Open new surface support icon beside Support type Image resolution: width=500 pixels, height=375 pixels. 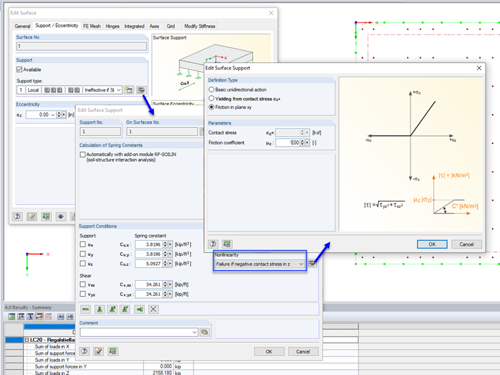point(129,90)
